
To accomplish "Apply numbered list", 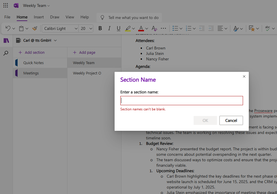I will (x=189, y=28).
